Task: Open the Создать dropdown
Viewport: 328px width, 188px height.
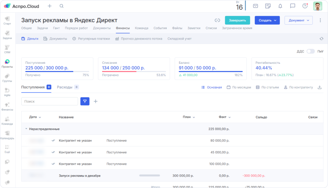Action: (267, 20)
